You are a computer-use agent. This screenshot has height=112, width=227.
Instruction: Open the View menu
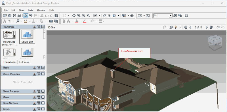click(x=21, y=10)
